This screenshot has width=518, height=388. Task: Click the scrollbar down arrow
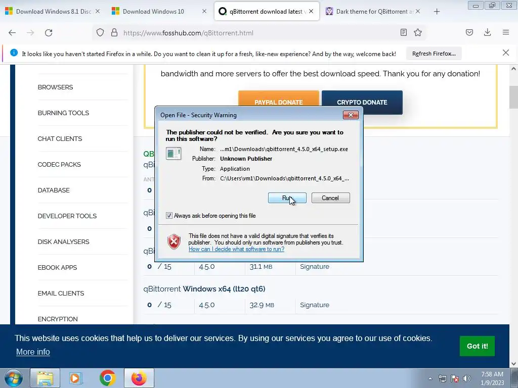(513, 364)
